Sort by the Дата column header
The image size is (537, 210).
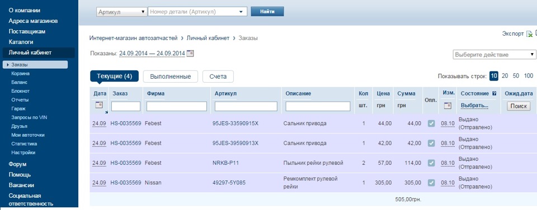[100, 93]
